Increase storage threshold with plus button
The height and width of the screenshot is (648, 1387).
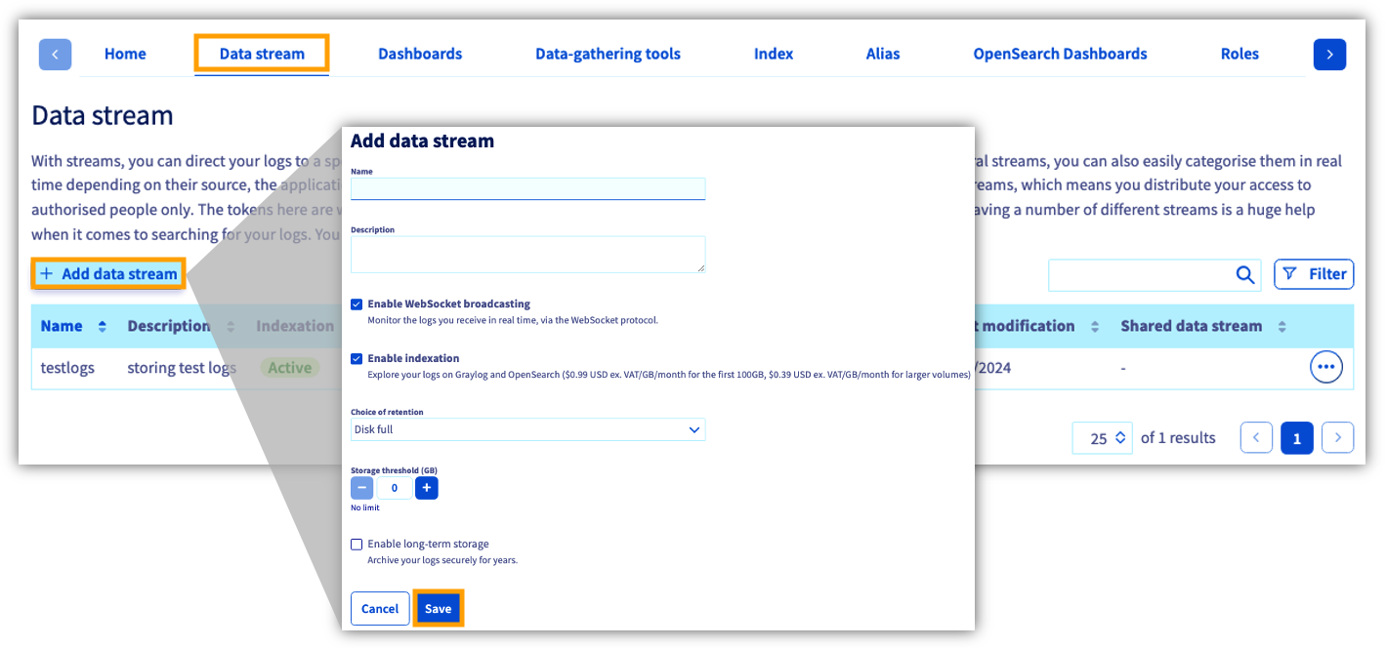(427, 488)
